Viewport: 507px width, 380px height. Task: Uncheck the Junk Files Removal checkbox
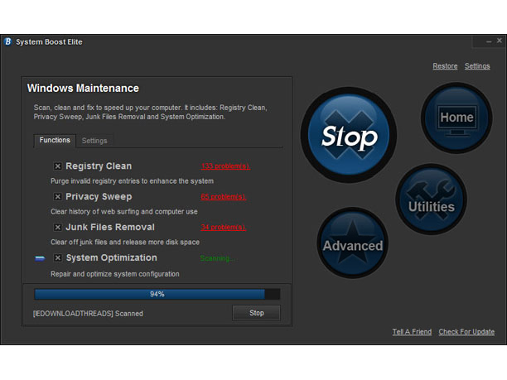[57, 227]
